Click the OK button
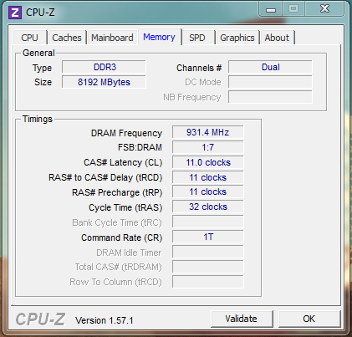The height and width of the screenshot is (337, 352). 309,319
